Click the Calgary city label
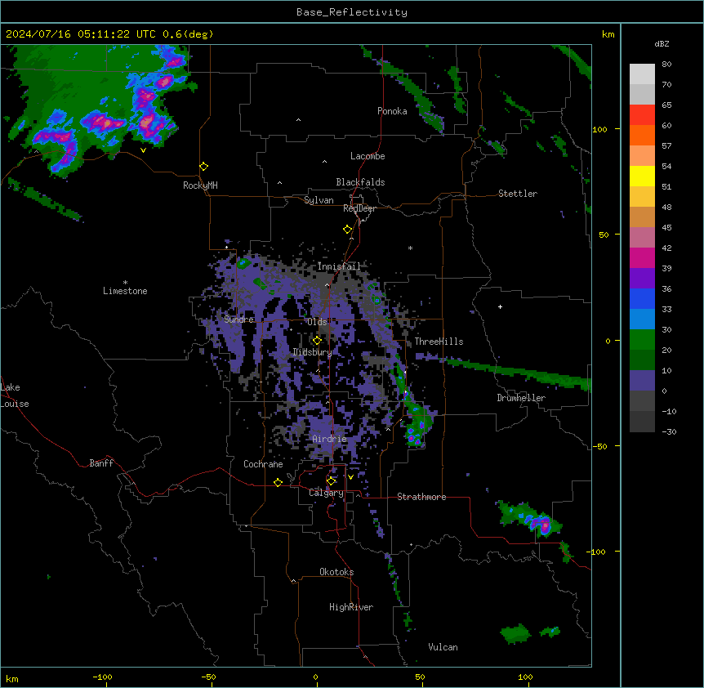704x688 pixels. point(326,493)
